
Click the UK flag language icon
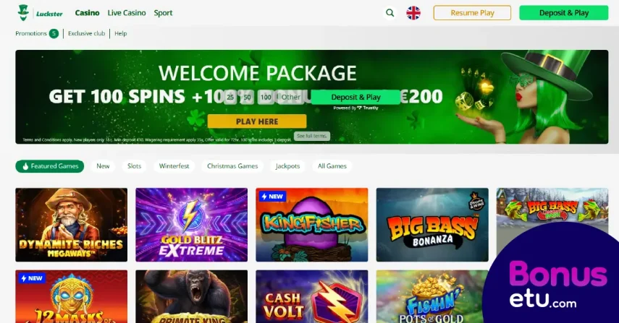pos(413,13)
